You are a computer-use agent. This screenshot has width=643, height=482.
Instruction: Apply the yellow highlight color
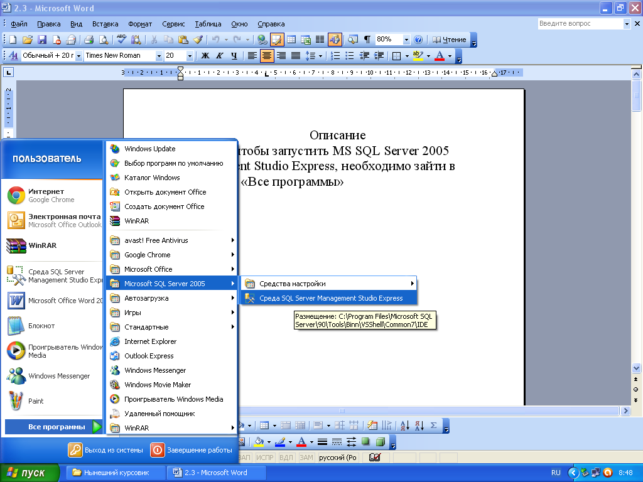(x=418, y=56)
